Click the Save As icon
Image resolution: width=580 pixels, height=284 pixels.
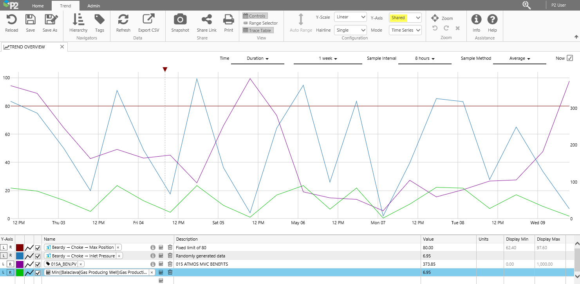50,20
